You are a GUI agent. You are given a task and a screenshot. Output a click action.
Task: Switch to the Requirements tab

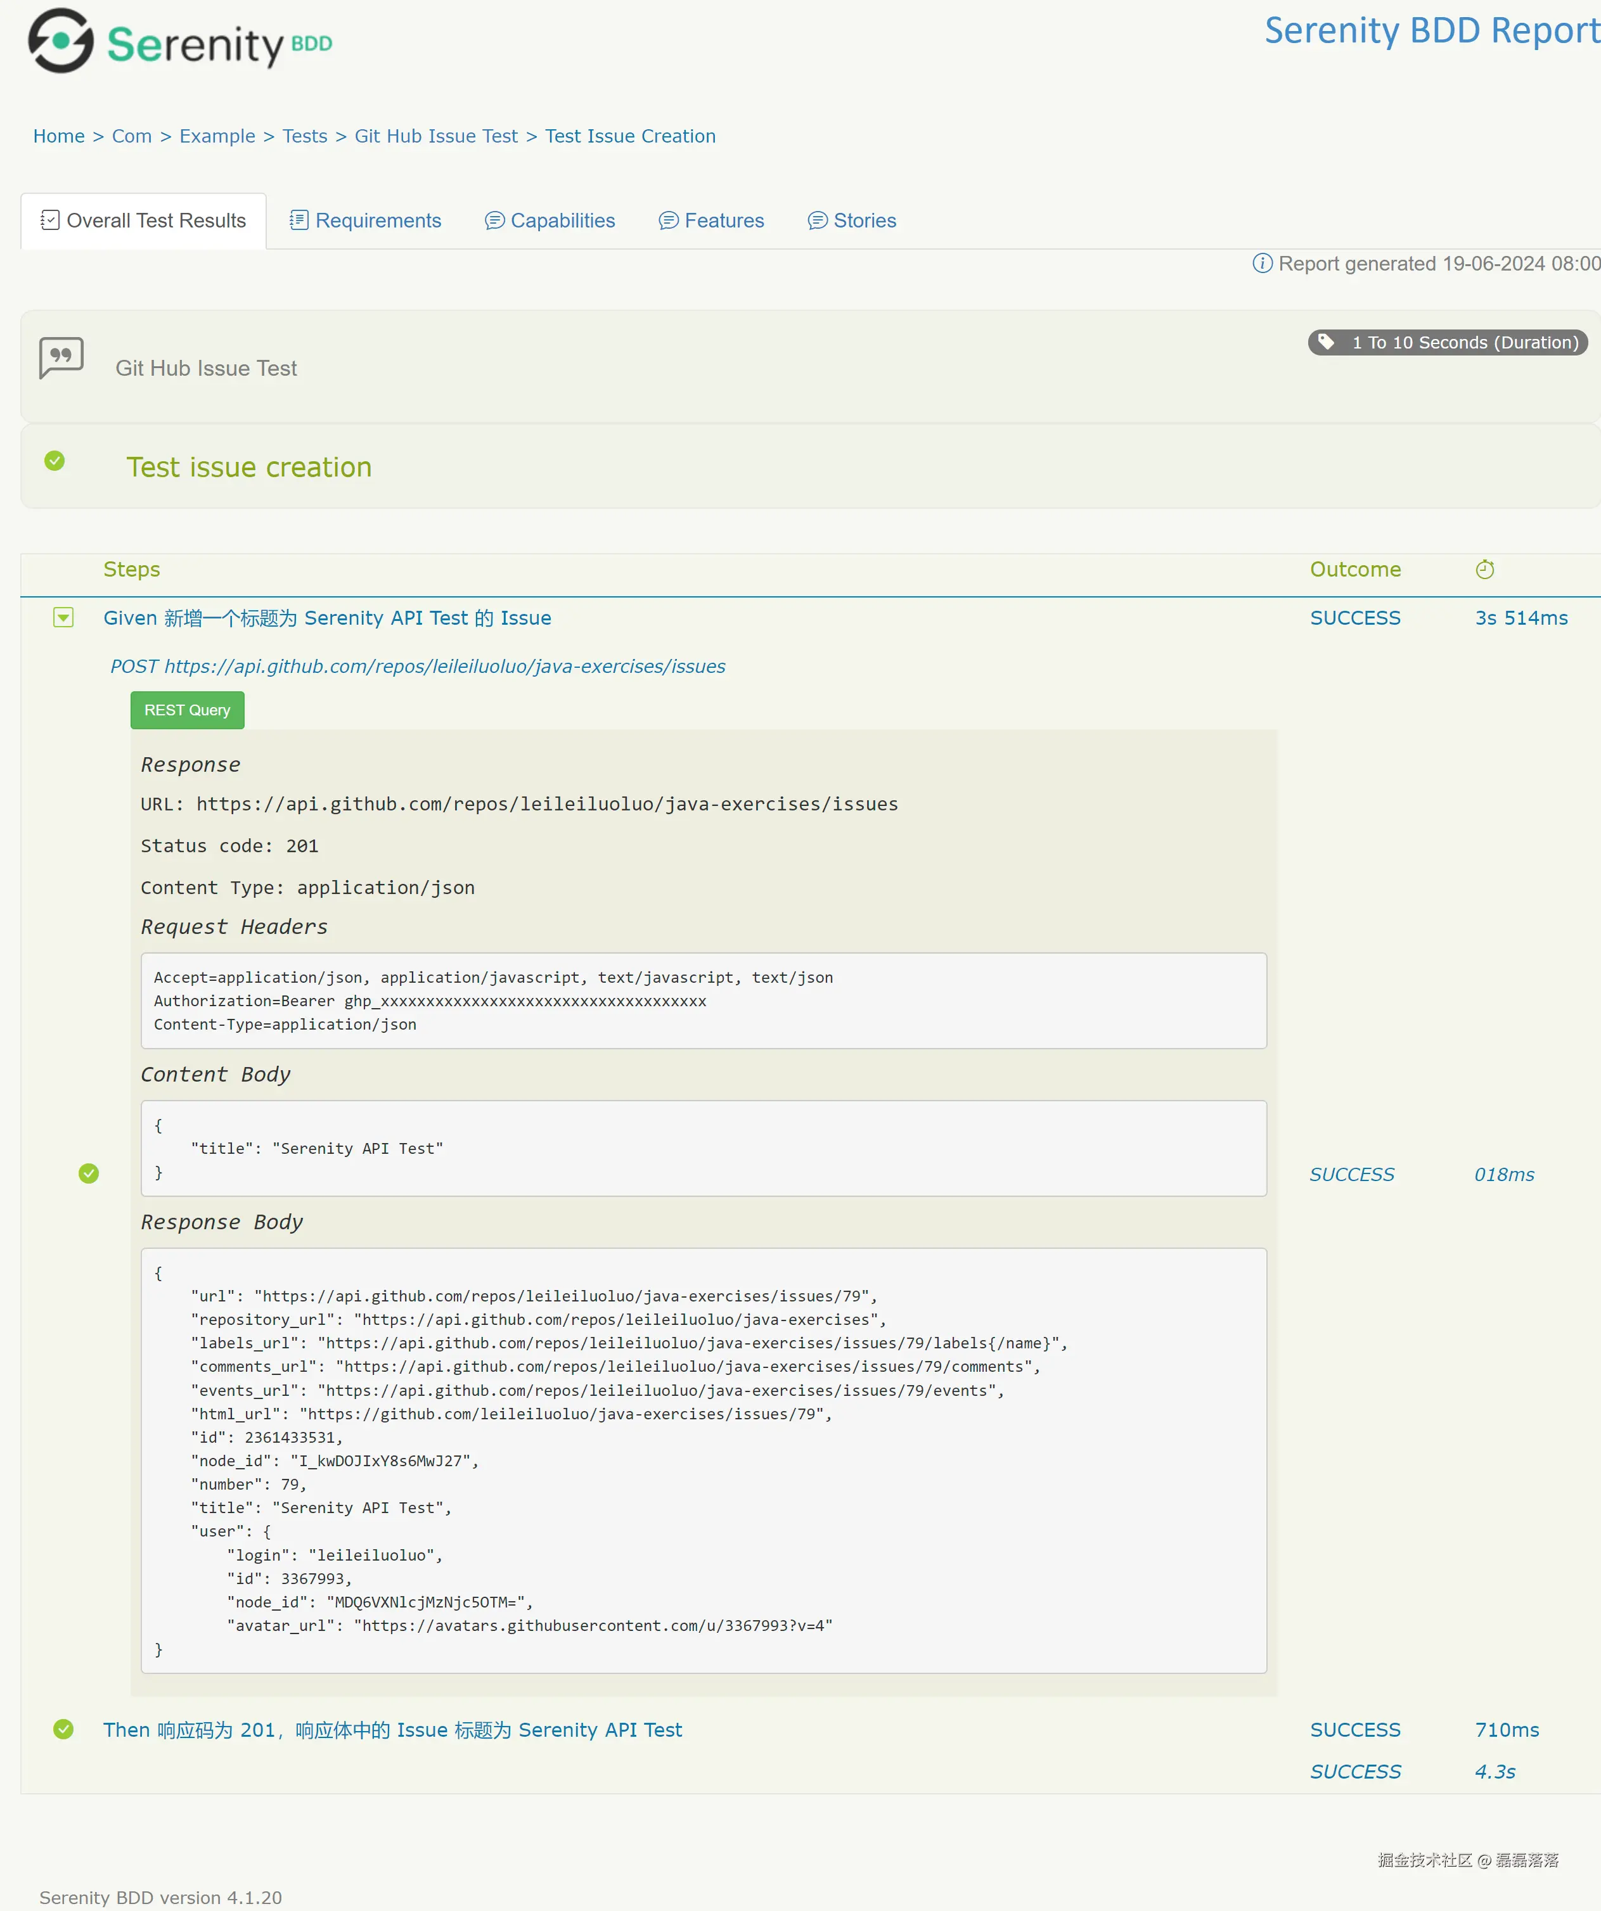point(365,220)
